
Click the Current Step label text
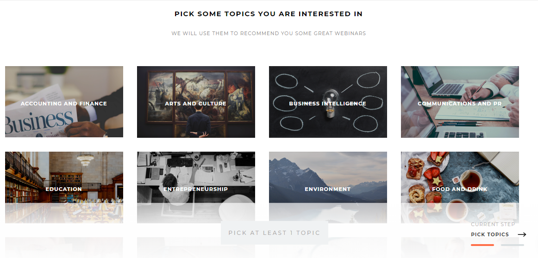[493, 224]
